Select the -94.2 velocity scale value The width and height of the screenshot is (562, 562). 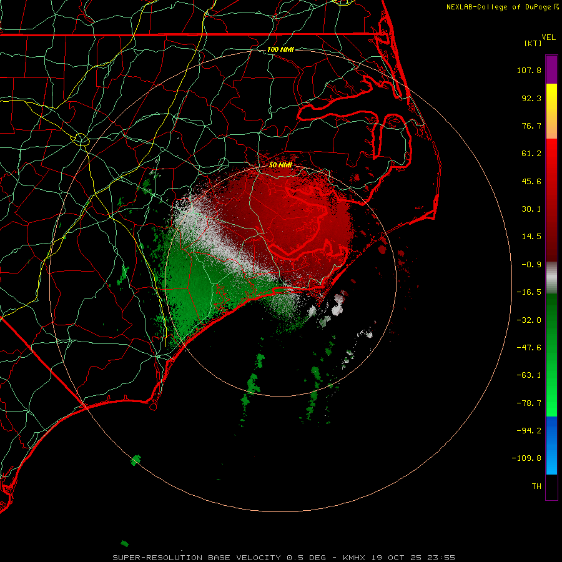(529, 431)
